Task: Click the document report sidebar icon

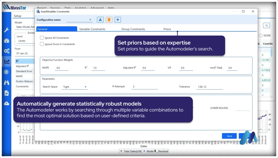Action: point(7,93)
